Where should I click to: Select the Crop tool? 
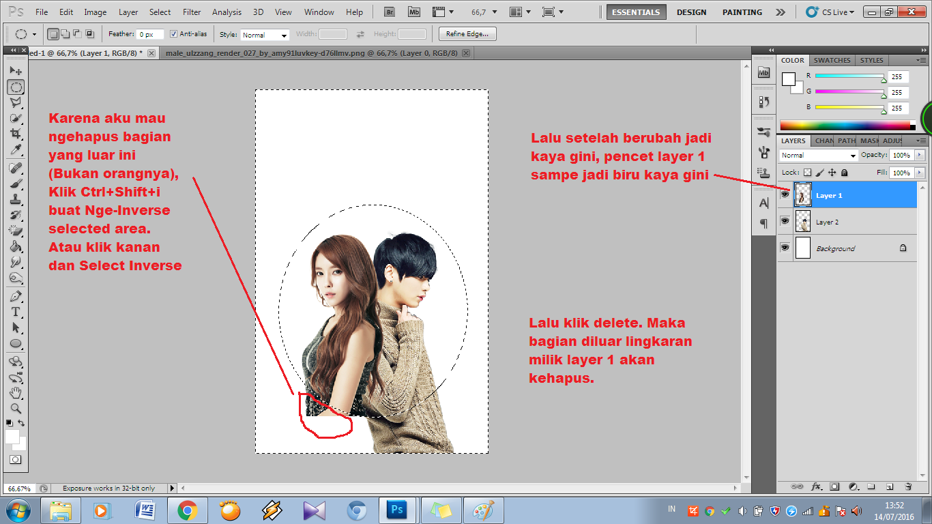pos(16,134)
